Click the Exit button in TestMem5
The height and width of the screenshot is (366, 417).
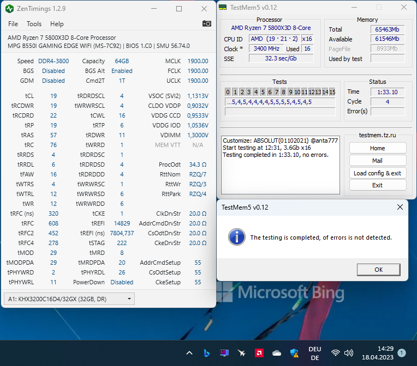[x=378, y=185]
